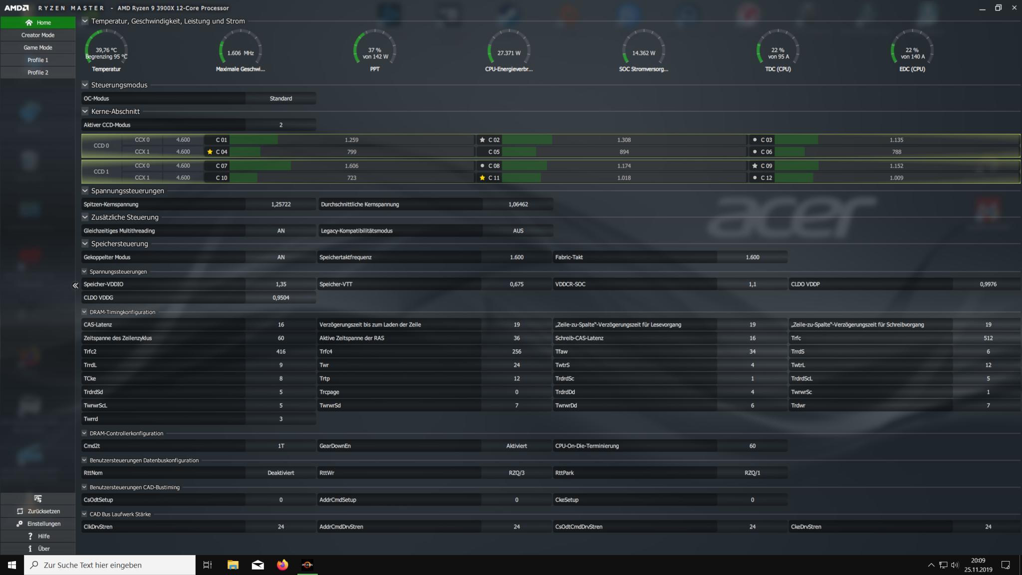Screen dimensions: 1022x575
Task: Click the dot marker on core C 12
Action: pos(755,178)
